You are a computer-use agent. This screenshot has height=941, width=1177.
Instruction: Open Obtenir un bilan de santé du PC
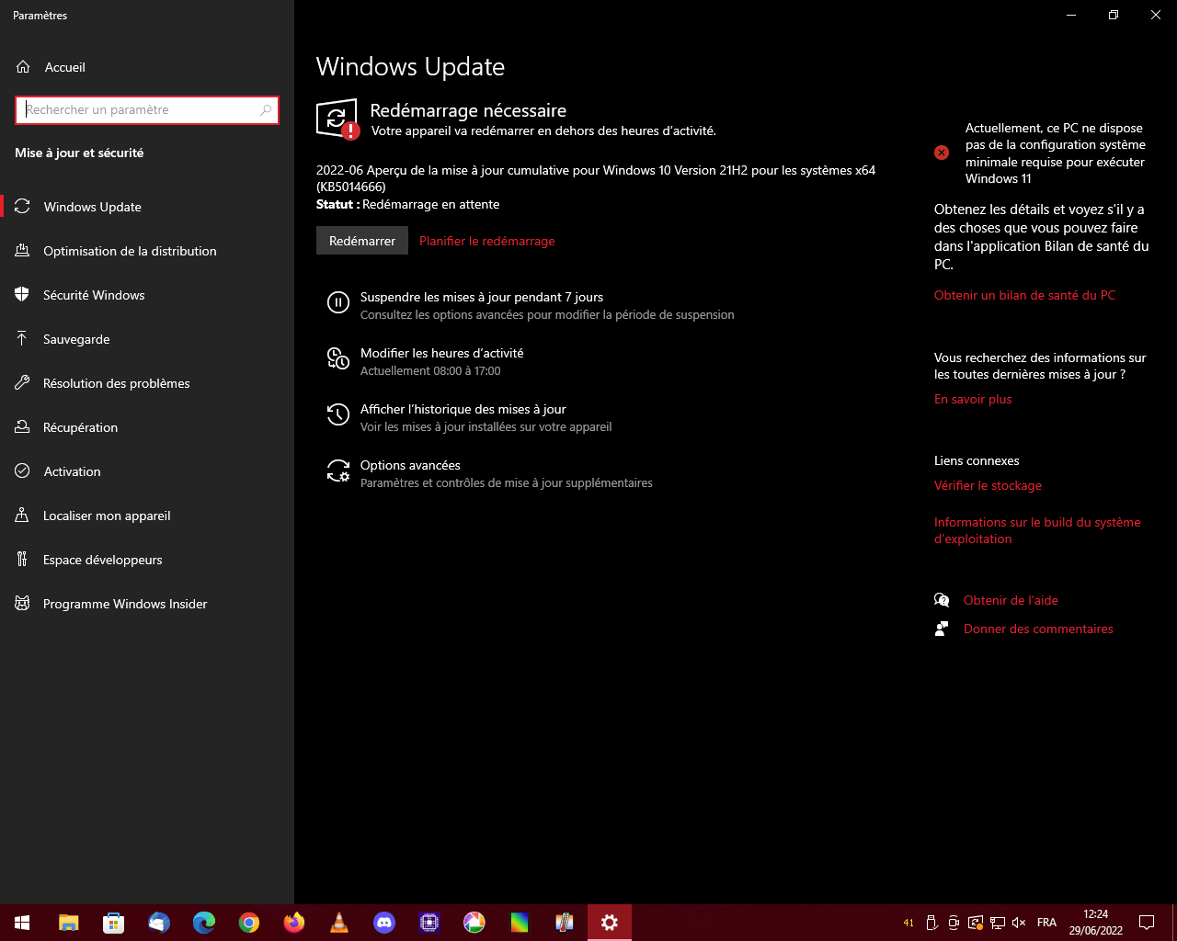click(1024, 295)
